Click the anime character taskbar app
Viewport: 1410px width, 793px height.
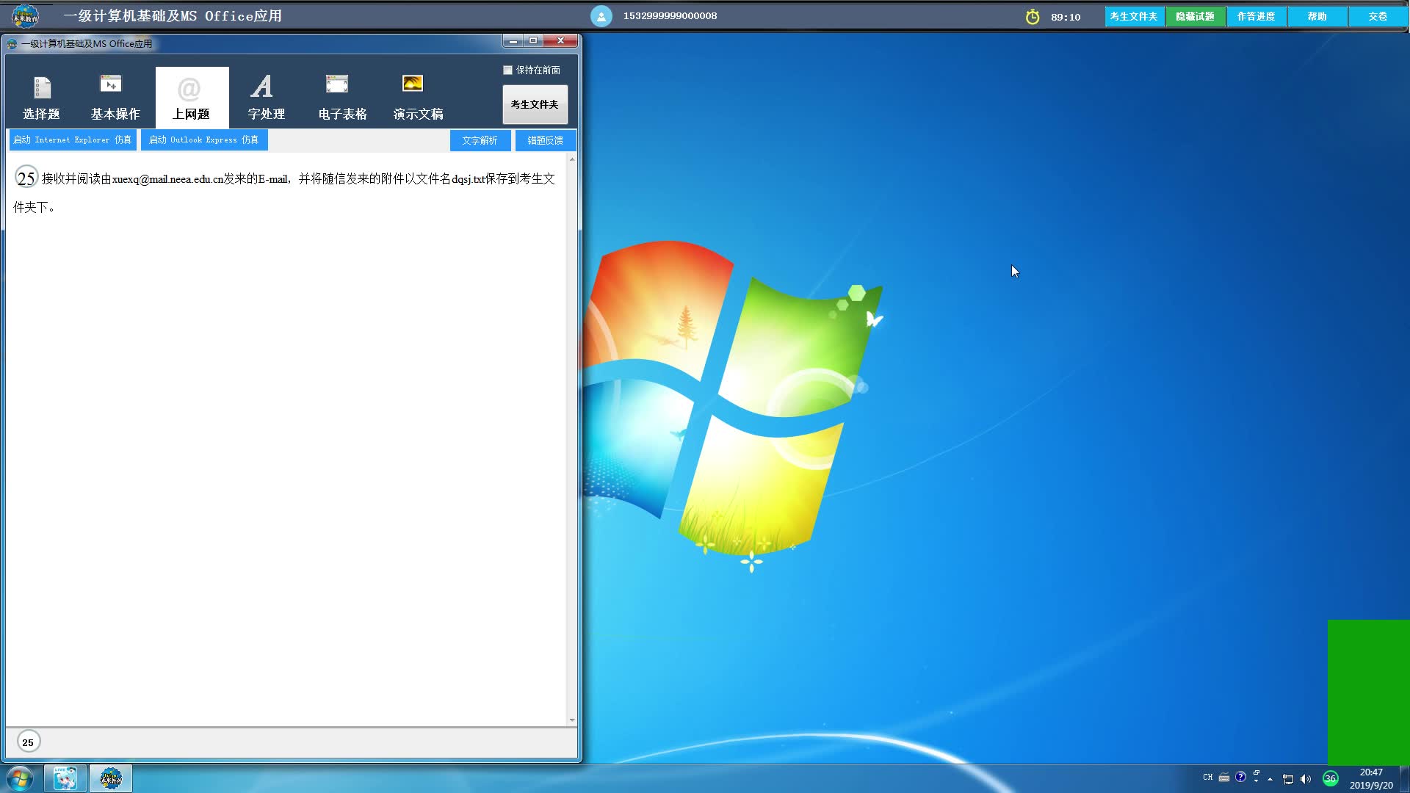[65, 778]
